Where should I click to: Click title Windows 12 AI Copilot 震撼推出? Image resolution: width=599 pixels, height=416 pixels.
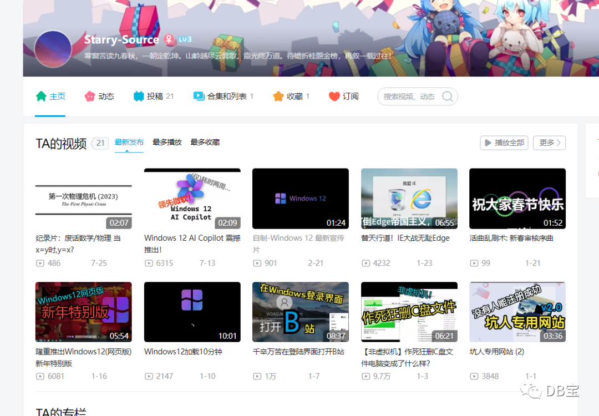tap(192, 244)
